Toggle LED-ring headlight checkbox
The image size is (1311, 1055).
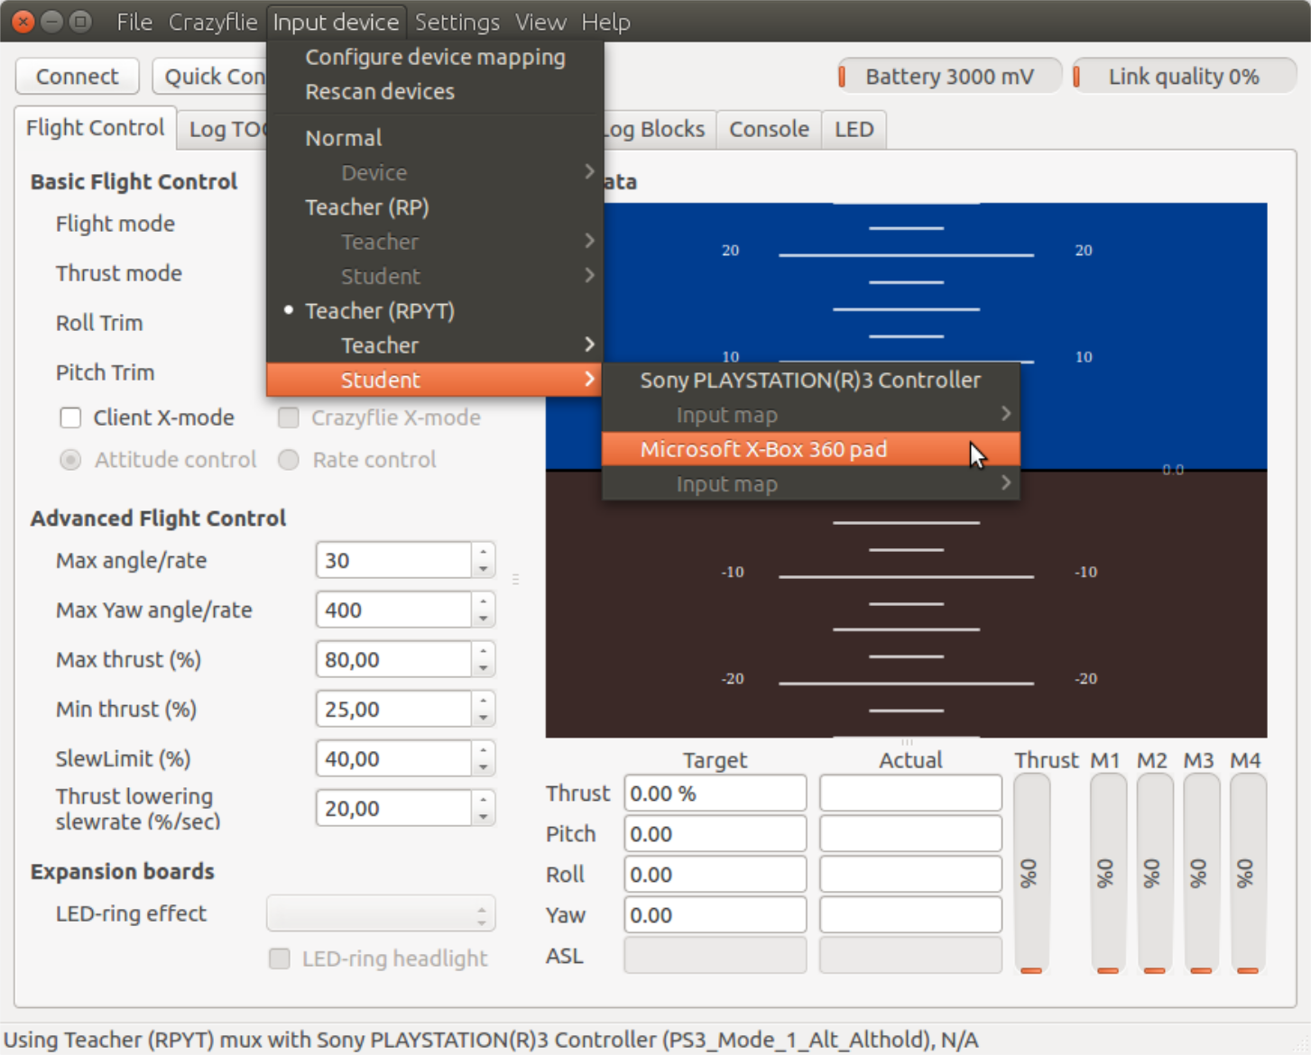pyautogui.click(x=280, y=959)
